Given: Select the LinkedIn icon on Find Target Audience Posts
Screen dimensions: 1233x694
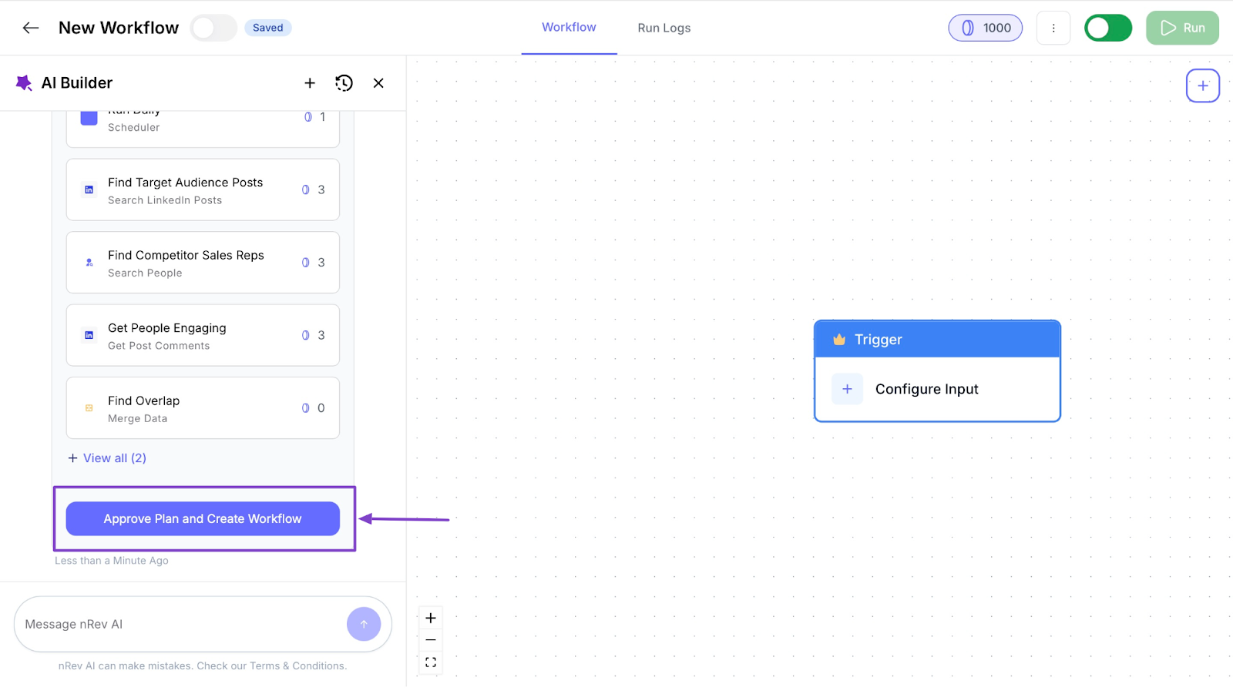Looking at the screenshot, I should tap(88, 189).
